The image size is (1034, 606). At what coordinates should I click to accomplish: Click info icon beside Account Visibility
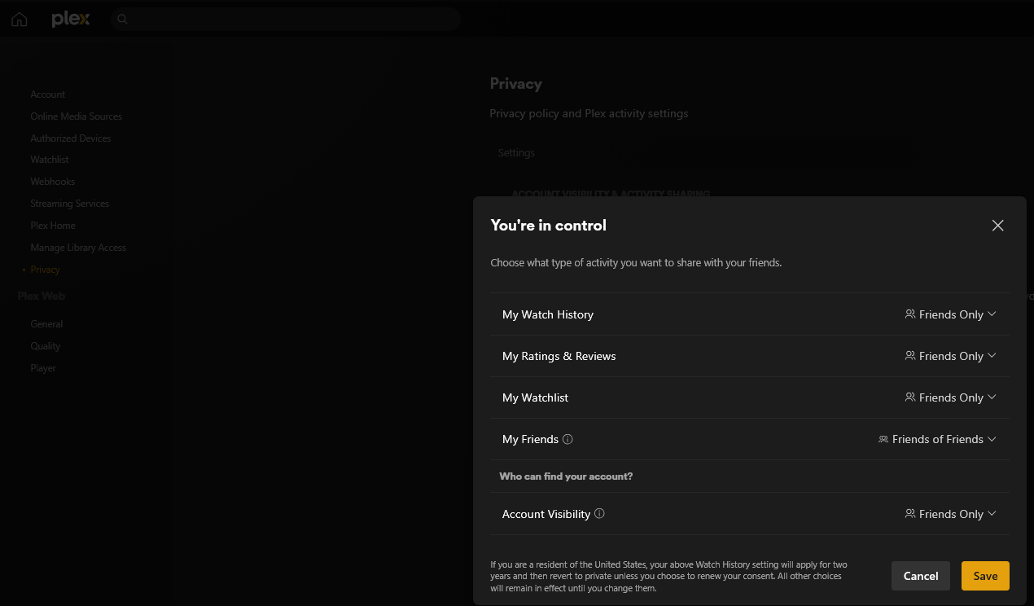[600, 514]
